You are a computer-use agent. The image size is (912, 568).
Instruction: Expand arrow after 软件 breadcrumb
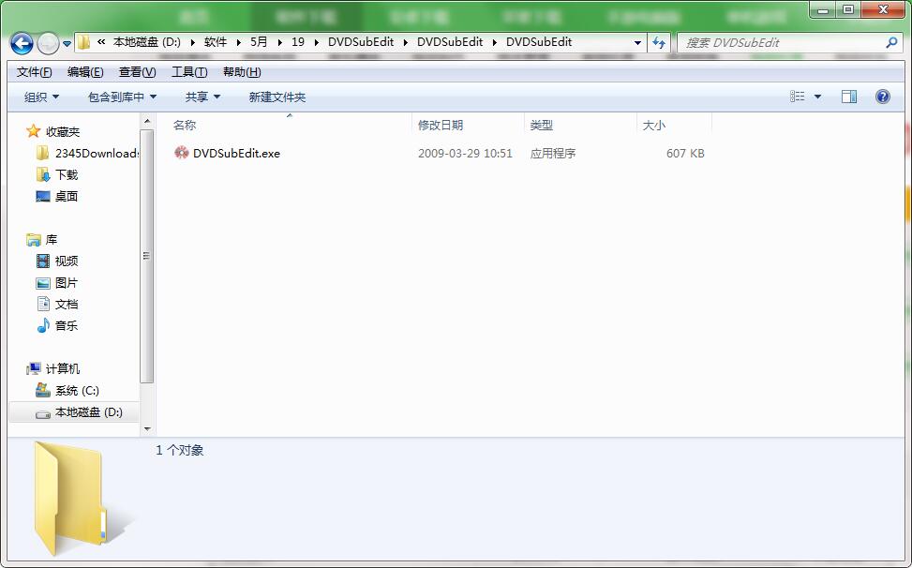tap(238, 42)
